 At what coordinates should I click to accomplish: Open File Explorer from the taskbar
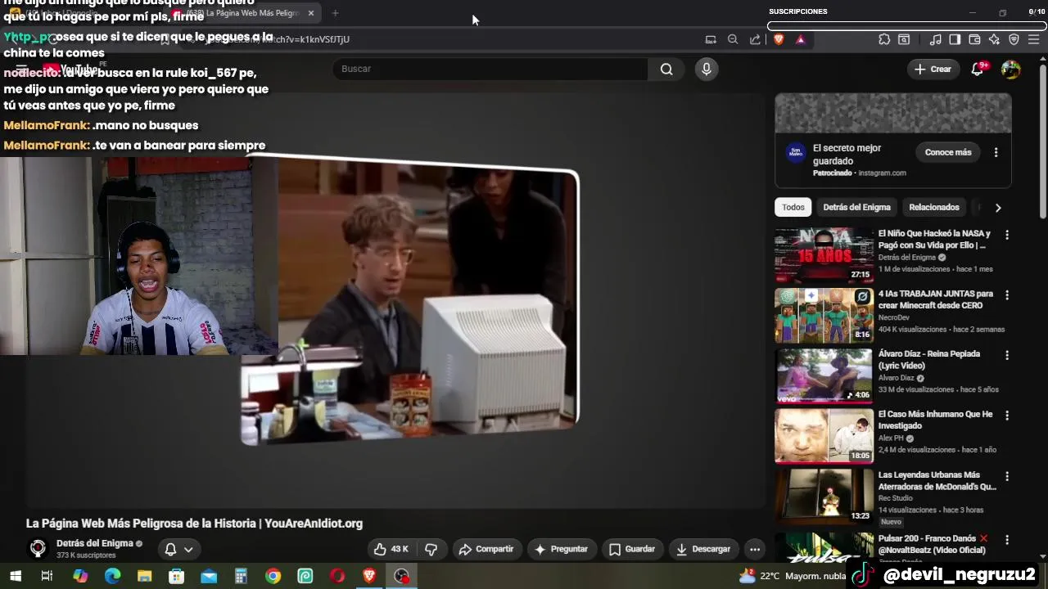[144, 576]
